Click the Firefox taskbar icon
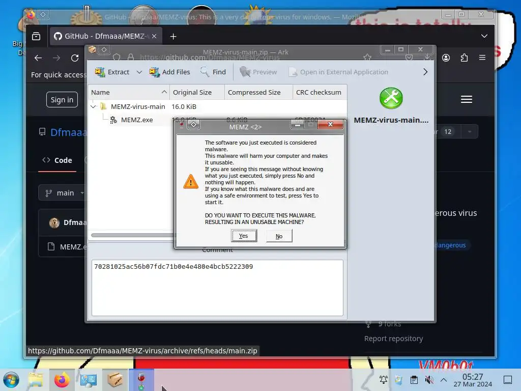 [62, 380]
